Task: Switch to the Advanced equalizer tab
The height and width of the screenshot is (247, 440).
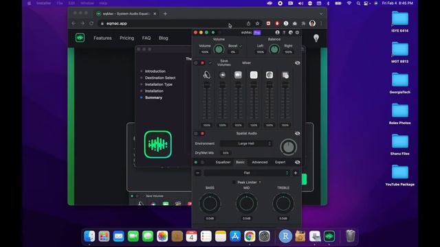Action: (260, 162)
